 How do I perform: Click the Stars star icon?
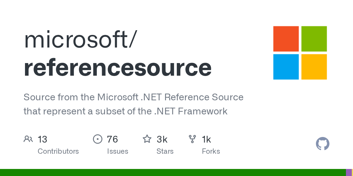(x=147, y=139)
